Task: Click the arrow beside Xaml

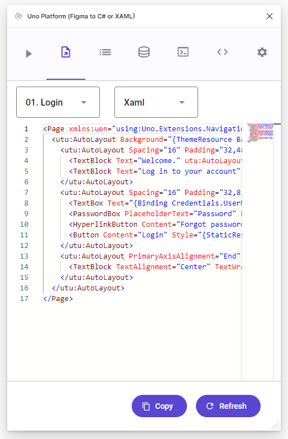Action: click(182, 102)
